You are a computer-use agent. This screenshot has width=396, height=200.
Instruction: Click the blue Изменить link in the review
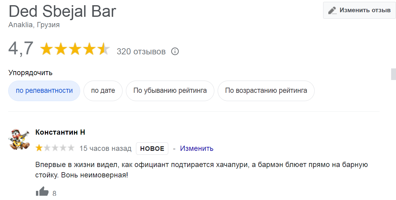click(x=197, y=149)
